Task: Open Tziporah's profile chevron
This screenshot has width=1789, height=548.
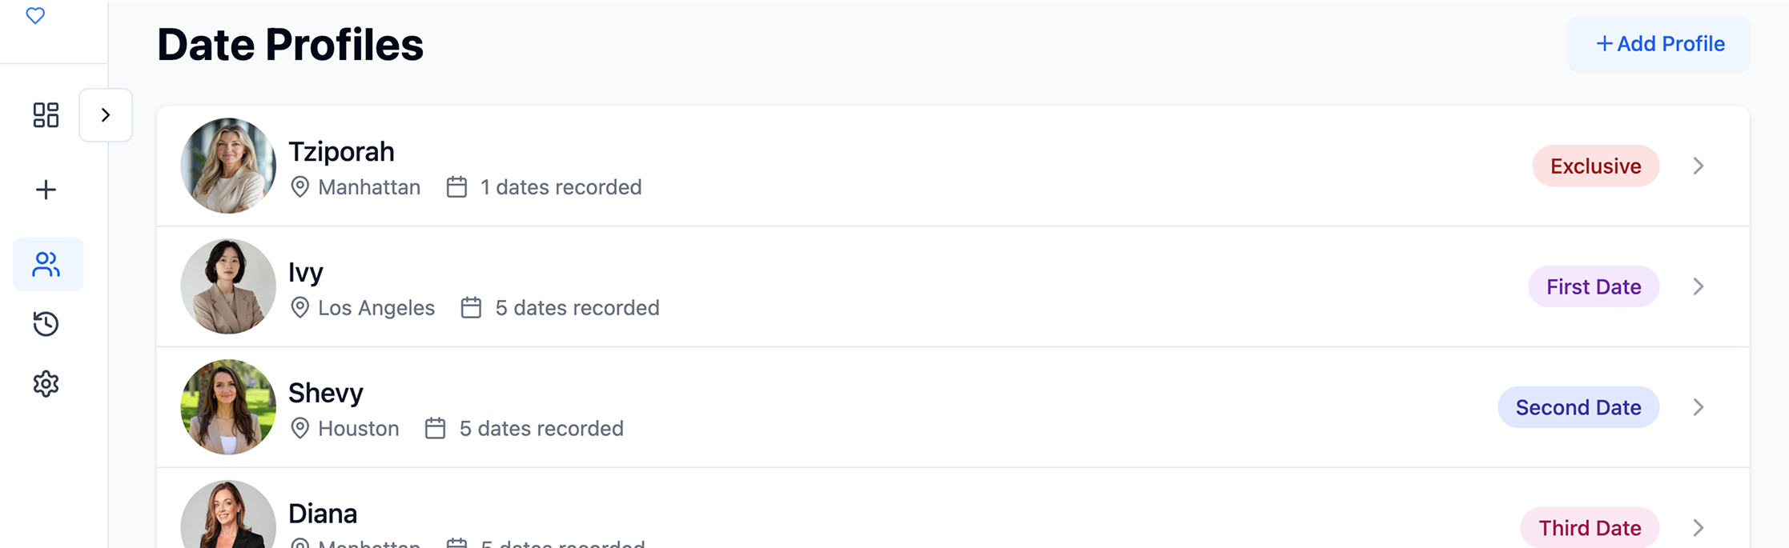Action: coord(1698,166)
